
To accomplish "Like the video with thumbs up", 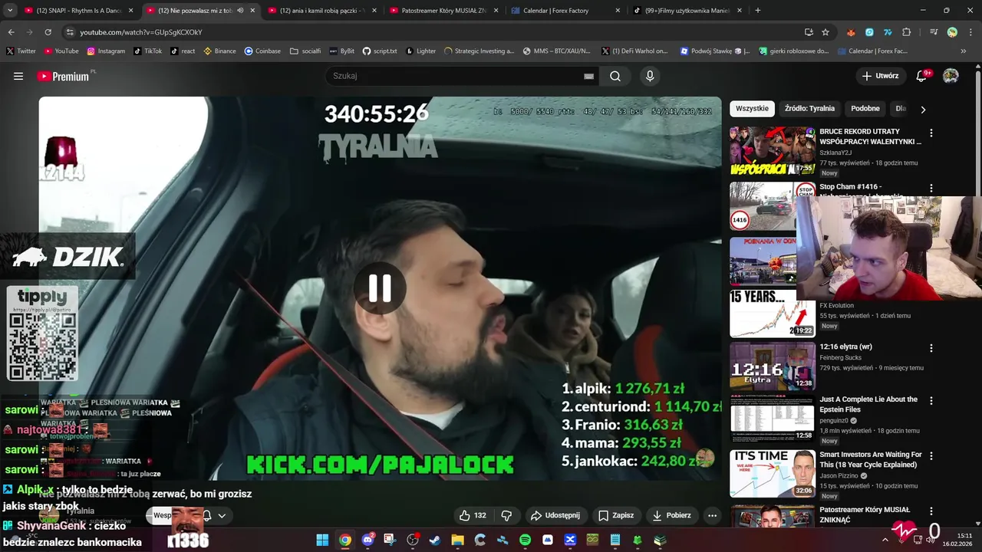I will [472, 515].
